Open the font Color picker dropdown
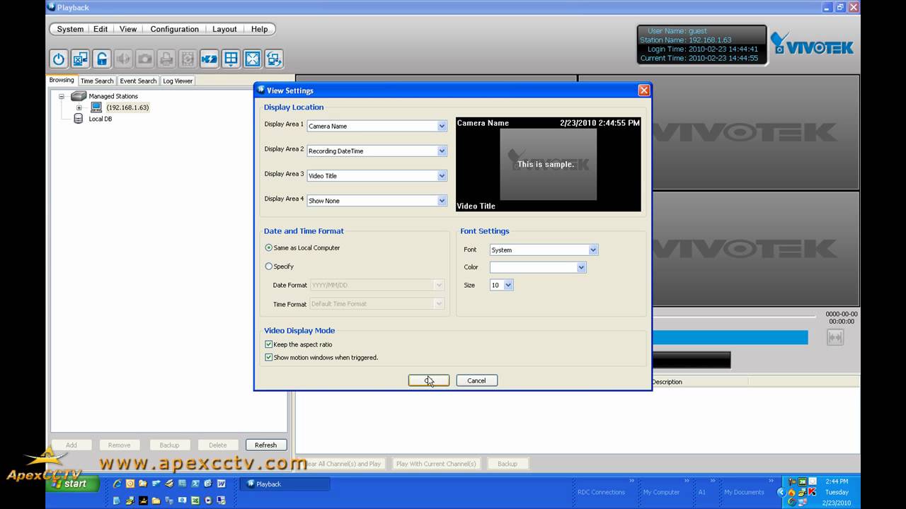This screenshot has width=906, height=509. pyautogui.click(x=581, y=267)
